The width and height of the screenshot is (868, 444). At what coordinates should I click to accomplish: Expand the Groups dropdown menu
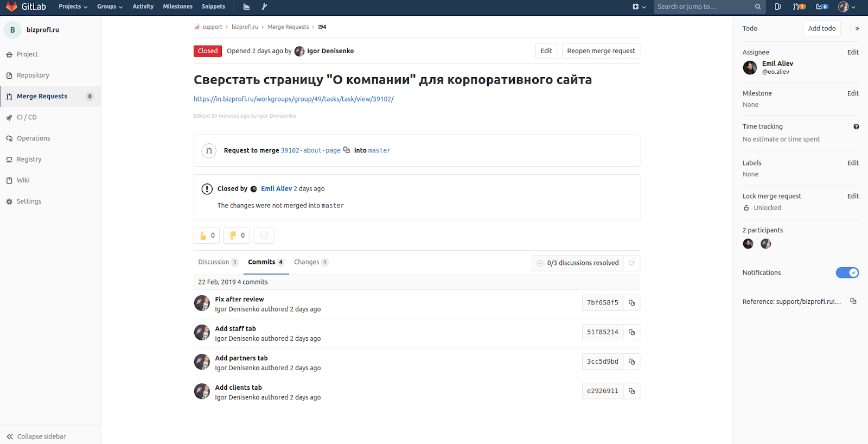pyautogui.click(x=110, y=7)
